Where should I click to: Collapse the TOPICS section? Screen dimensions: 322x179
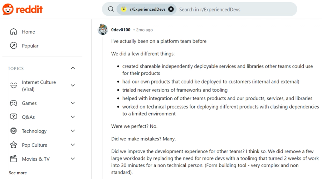coord(73,68)
